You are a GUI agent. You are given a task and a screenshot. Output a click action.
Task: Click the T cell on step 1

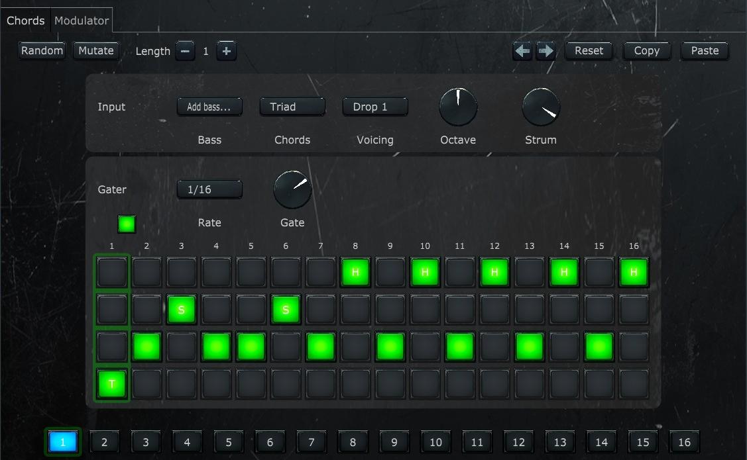[111, 384]
